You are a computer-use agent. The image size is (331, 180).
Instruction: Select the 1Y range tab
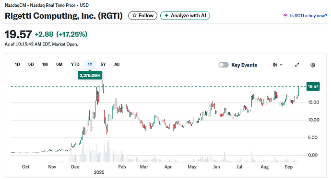[x=90, y=65]
